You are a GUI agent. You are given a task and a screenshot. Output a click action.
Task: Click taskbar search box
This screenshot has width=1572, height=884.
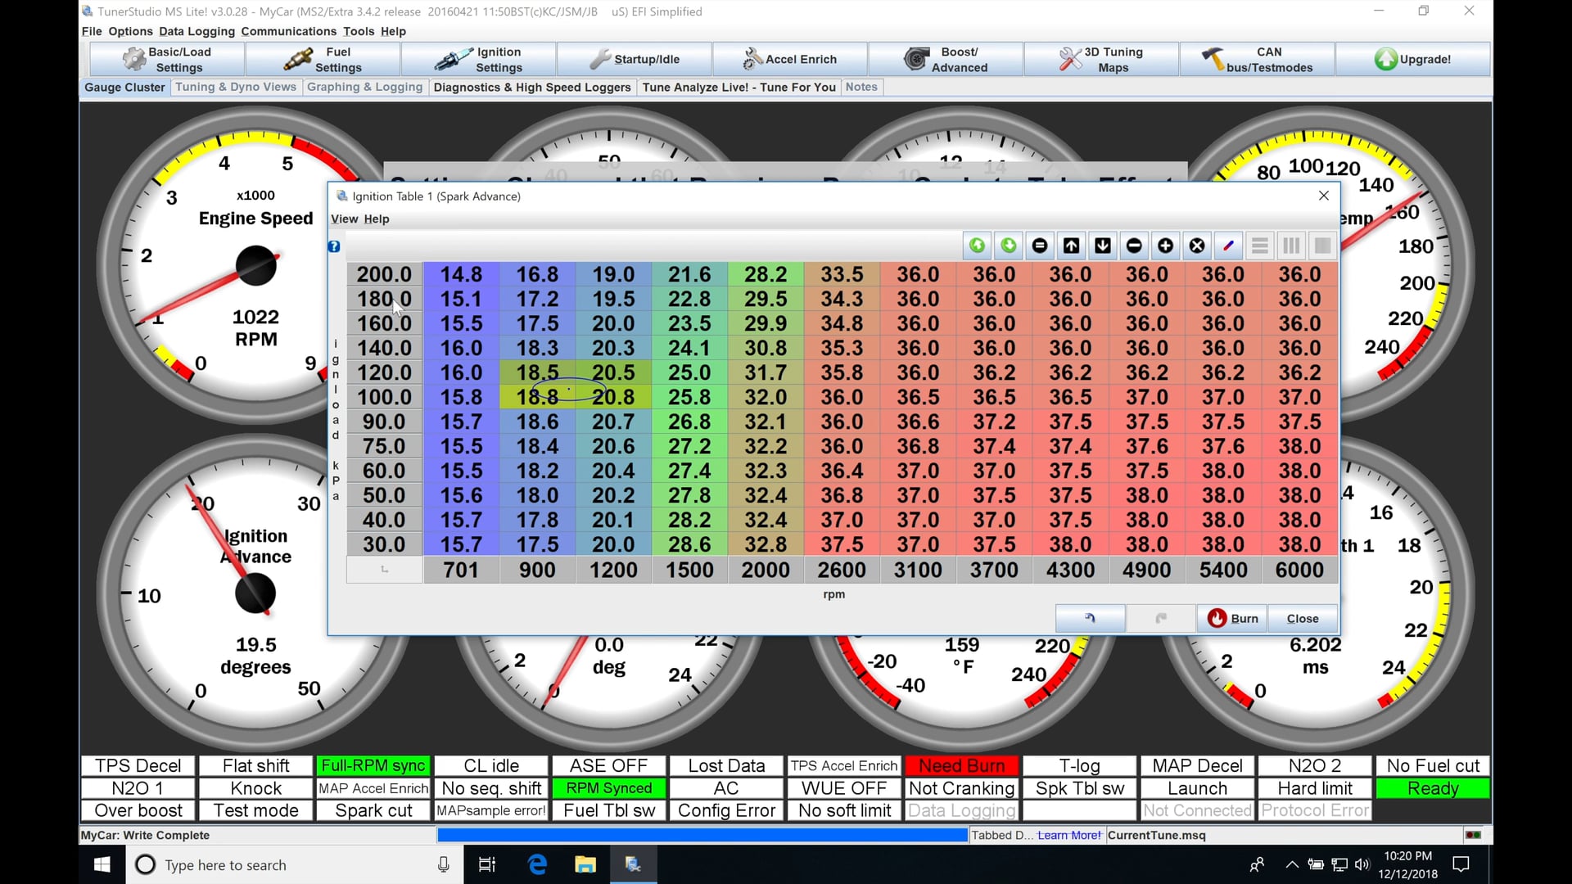295,864
